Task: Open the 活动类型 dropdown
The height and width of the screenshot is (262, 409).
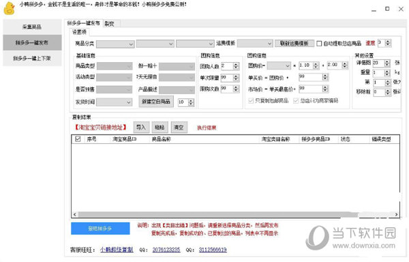Action: click(x=115, y=77)
